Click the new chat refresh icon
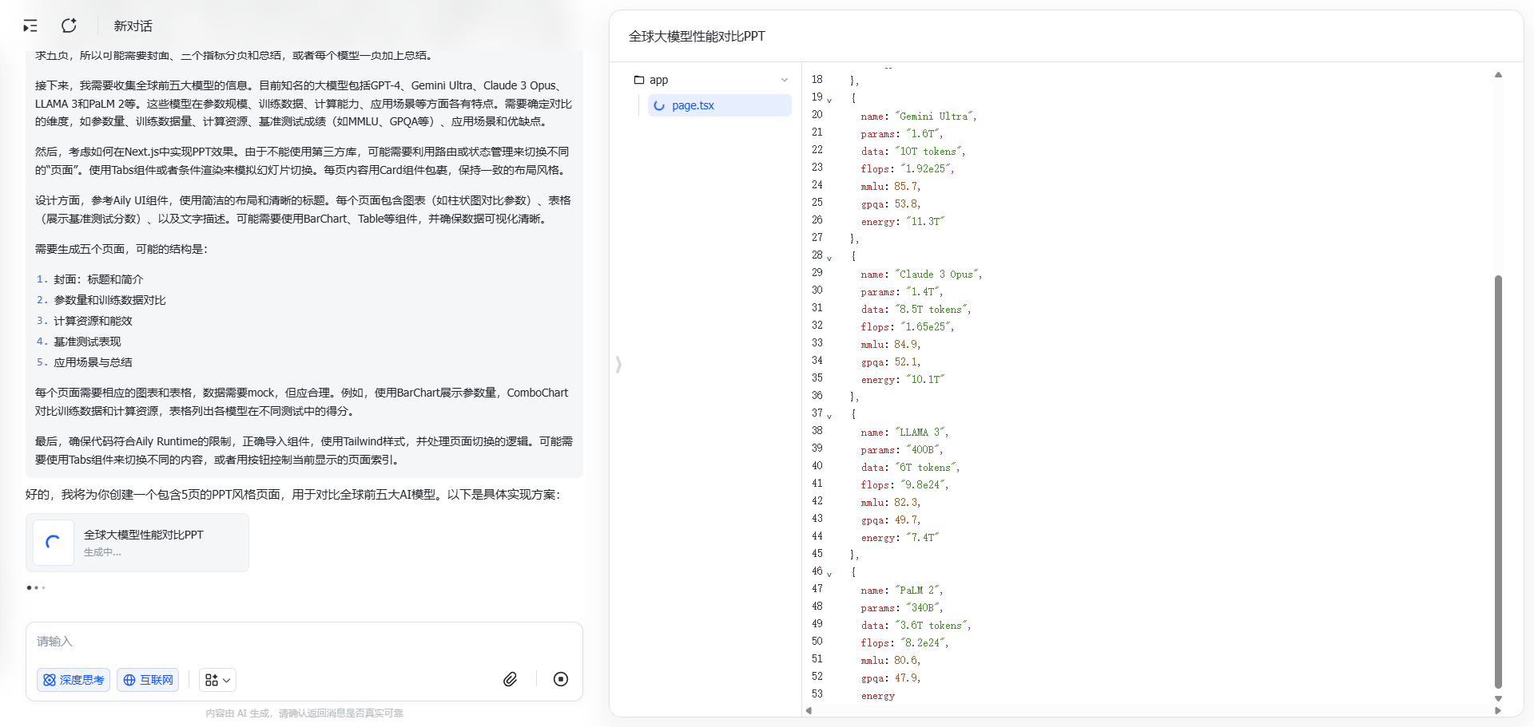This screenshot has height=727, width=1534. coord(70,26)
